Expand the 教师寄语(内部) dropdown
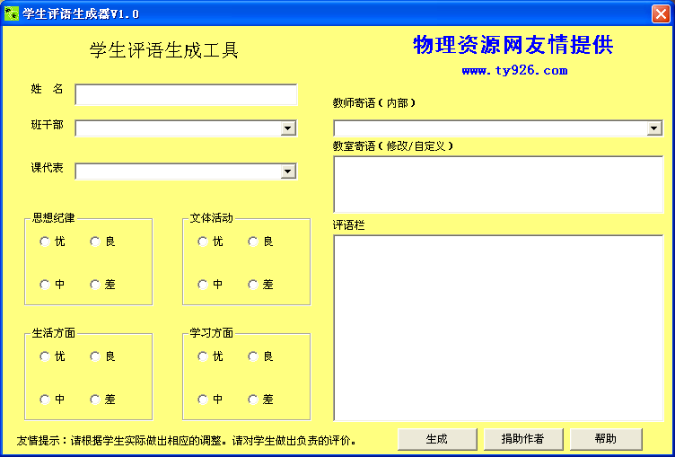 pos(654,128)
